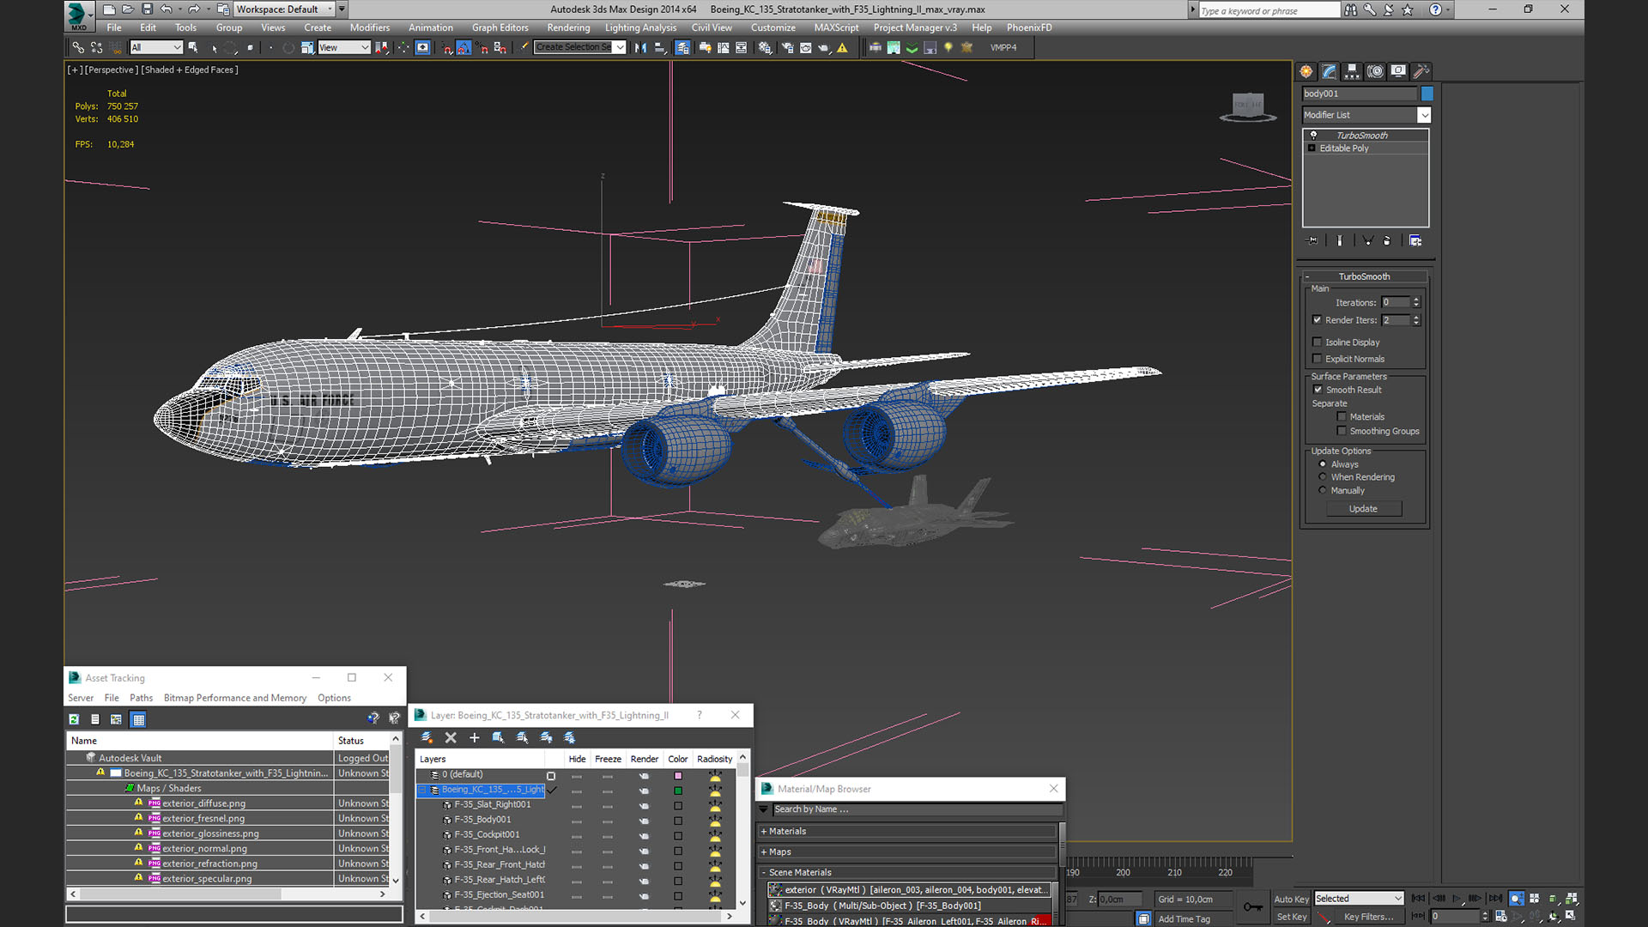Click the Open File folder icon
Screen dimensions: 1648x927
click(128, 9)
